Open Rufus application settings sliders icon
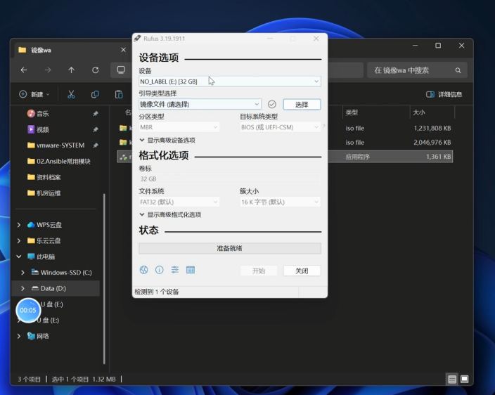Image resolution: width=495 pixels, height=395 pixels. (x=175, y=270)
